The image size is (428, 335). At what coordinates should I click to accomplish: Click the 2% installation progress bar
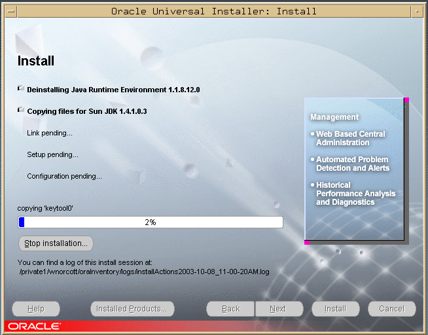(151, 222)
